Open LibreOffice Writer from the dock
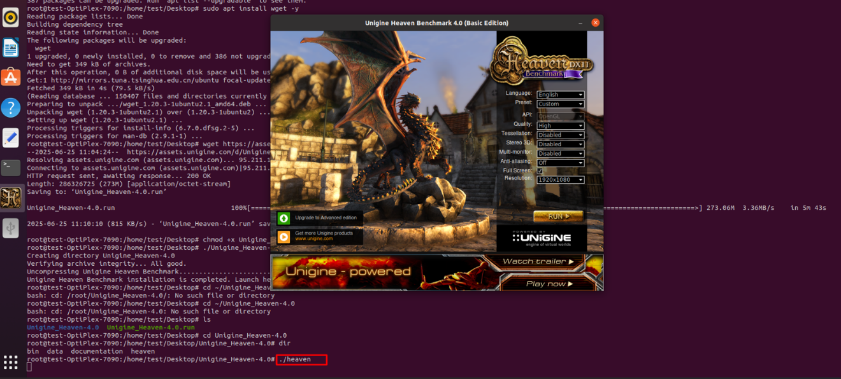The height and width of the screenshot is (379, 841). 10,47
